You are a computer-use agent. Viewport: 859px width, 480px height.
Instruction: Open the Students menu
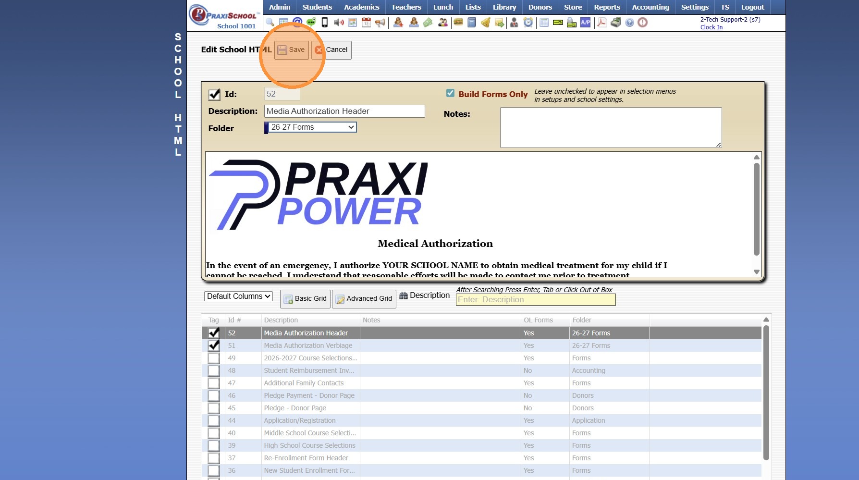coord(317,7)
